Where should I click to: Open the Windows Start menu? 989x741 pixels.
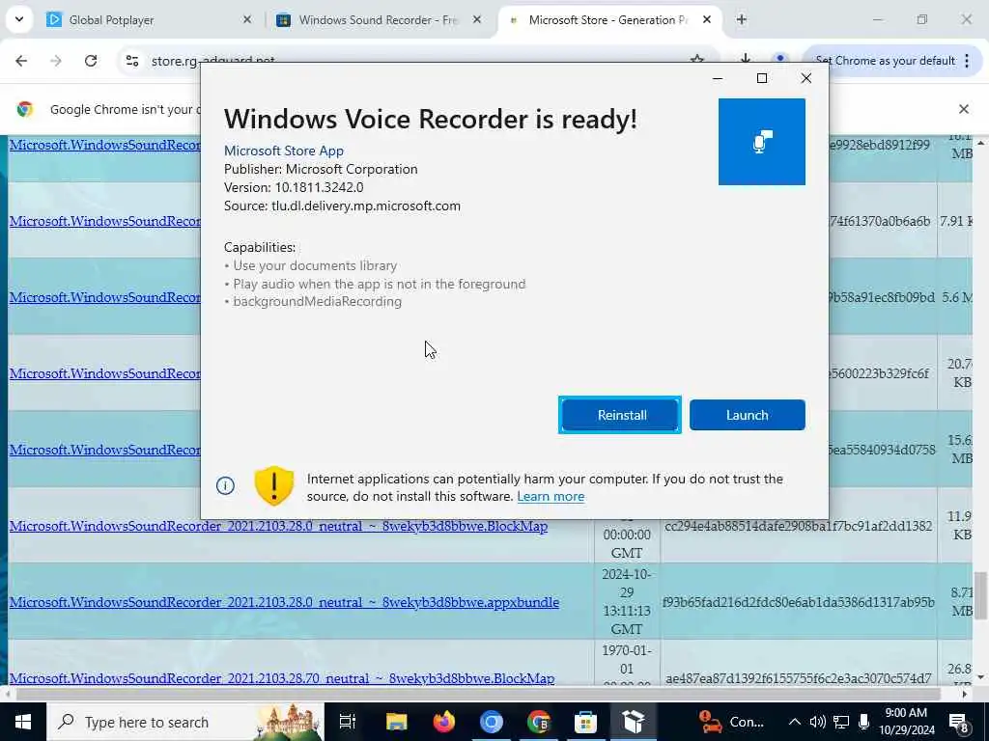click(23, 722)
